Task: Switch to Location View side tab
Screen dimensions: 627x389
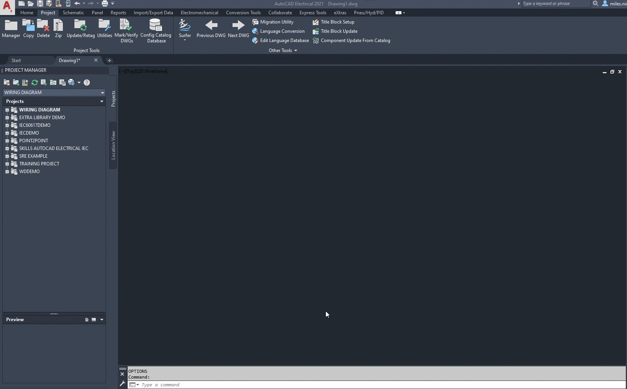Action: pos(113,145)
